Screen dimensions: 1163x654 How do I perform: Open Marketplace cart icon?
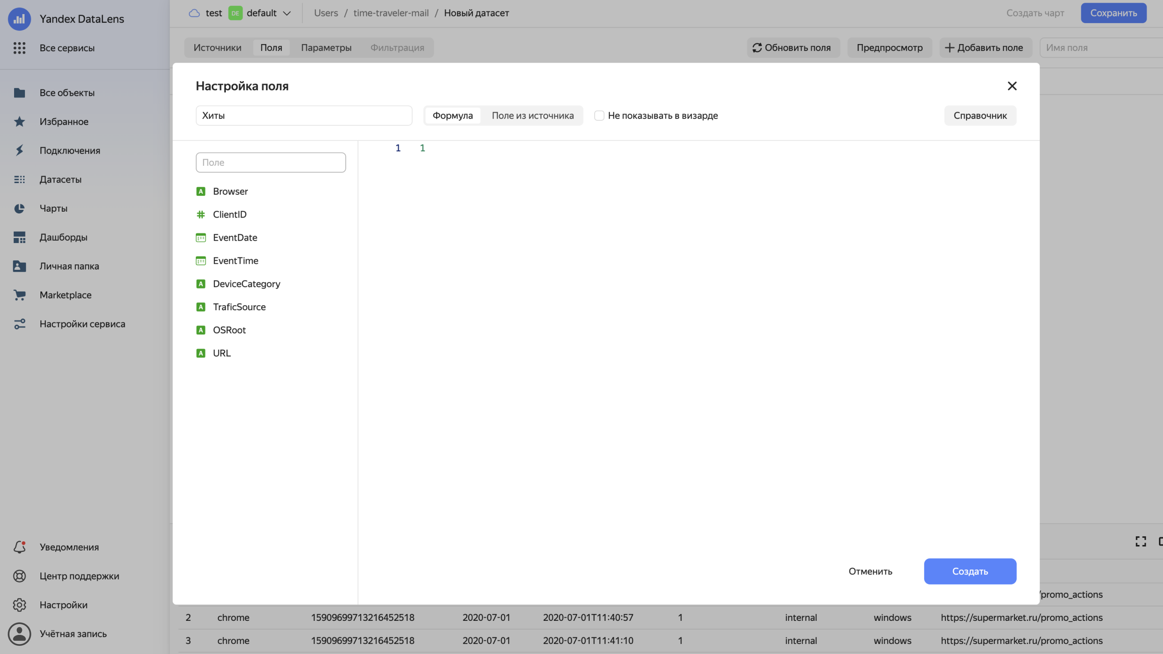(x=19, y=295)
